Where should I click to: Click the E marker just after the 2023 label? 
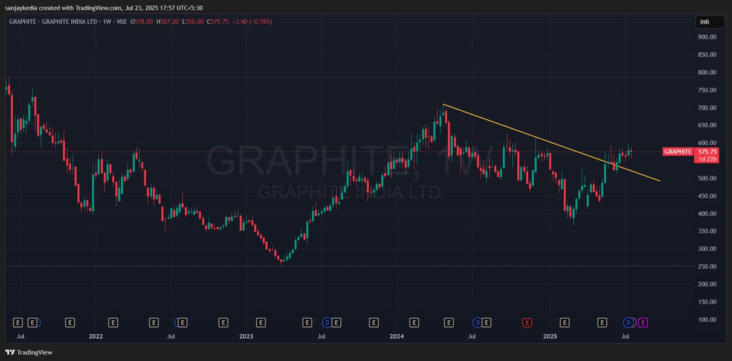261,322
